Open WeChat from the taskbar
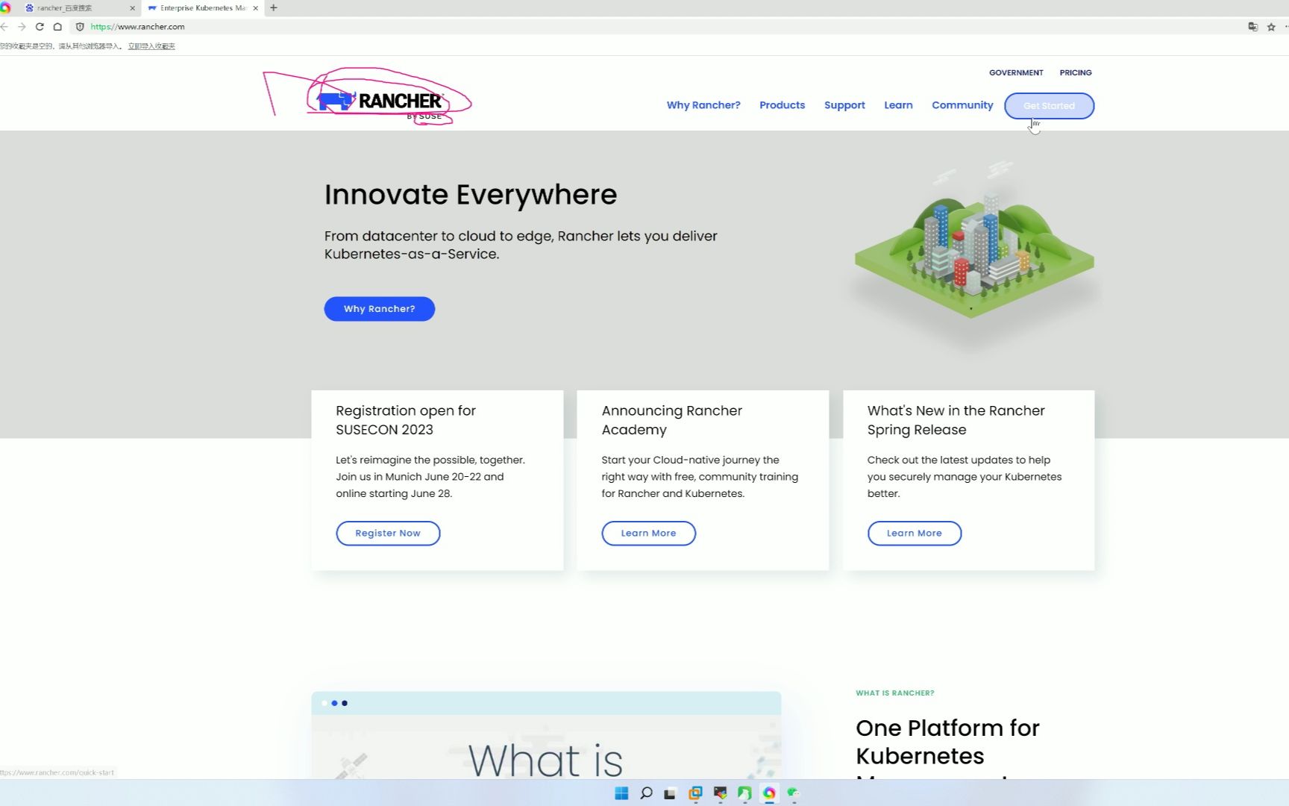 point(794,793)
